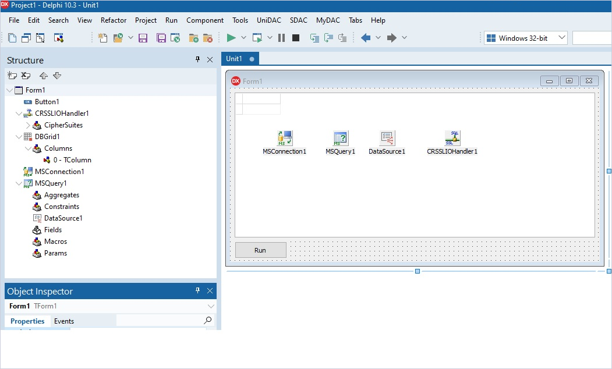The height and width of the screenshot is (369, 612).
Task: Click the move up arrow in Structure
Action: 44,76
